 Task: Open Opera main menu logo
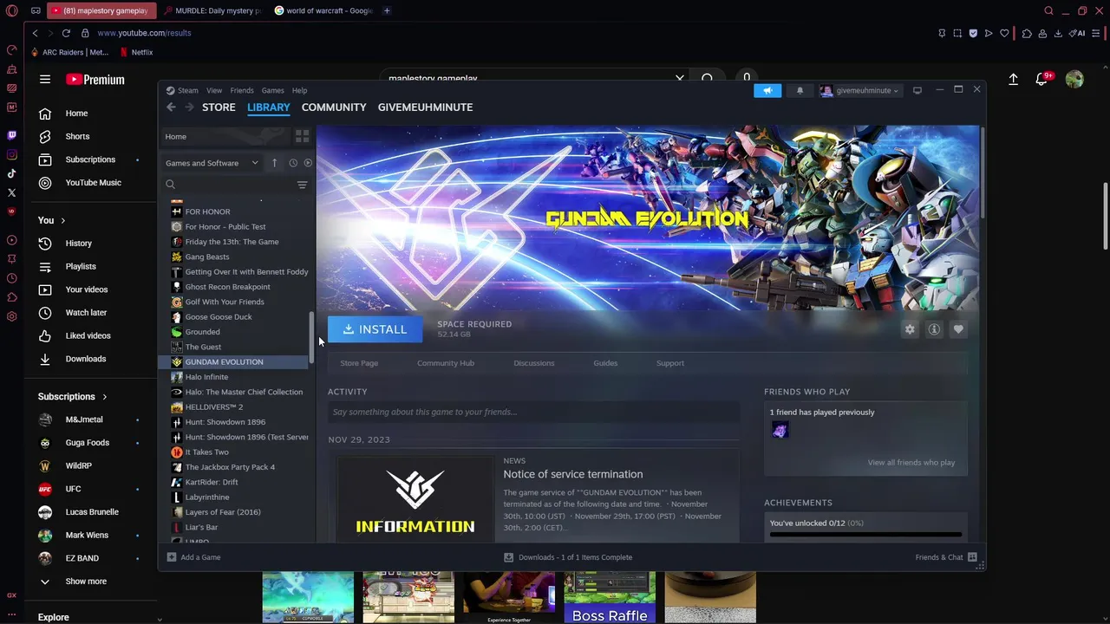[11, 10]
